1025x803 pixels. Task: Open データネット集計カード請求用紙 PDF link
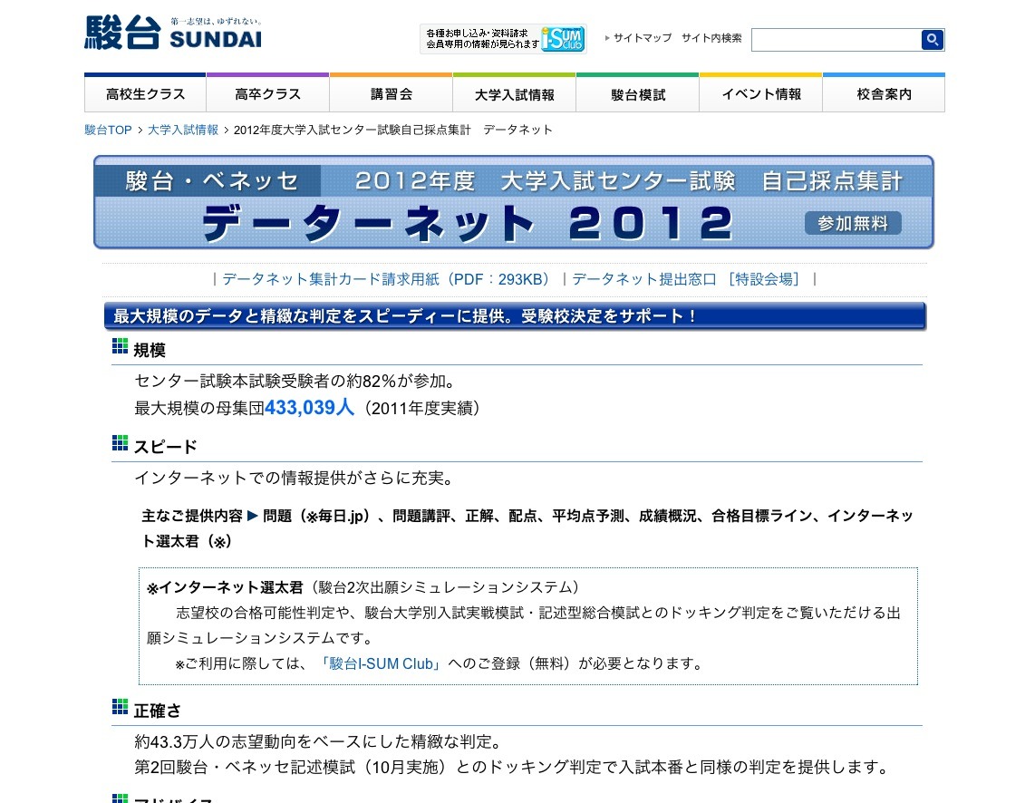click(386, 279)
